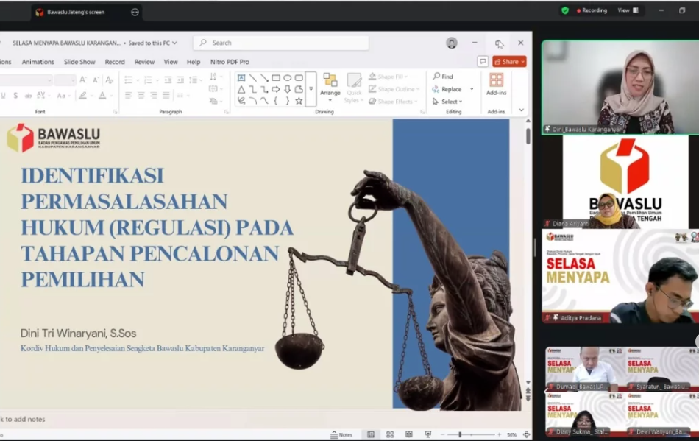Switch to Slide Sorter view

(390, 434)
